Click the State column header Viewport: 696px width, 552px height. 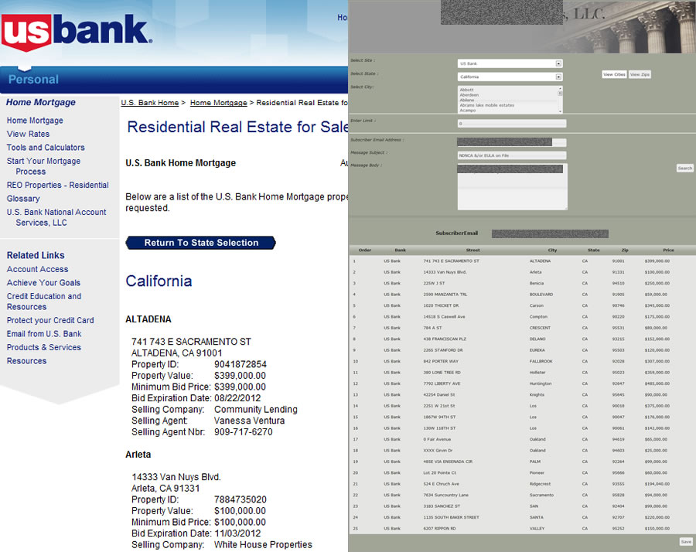coord(593,250)
